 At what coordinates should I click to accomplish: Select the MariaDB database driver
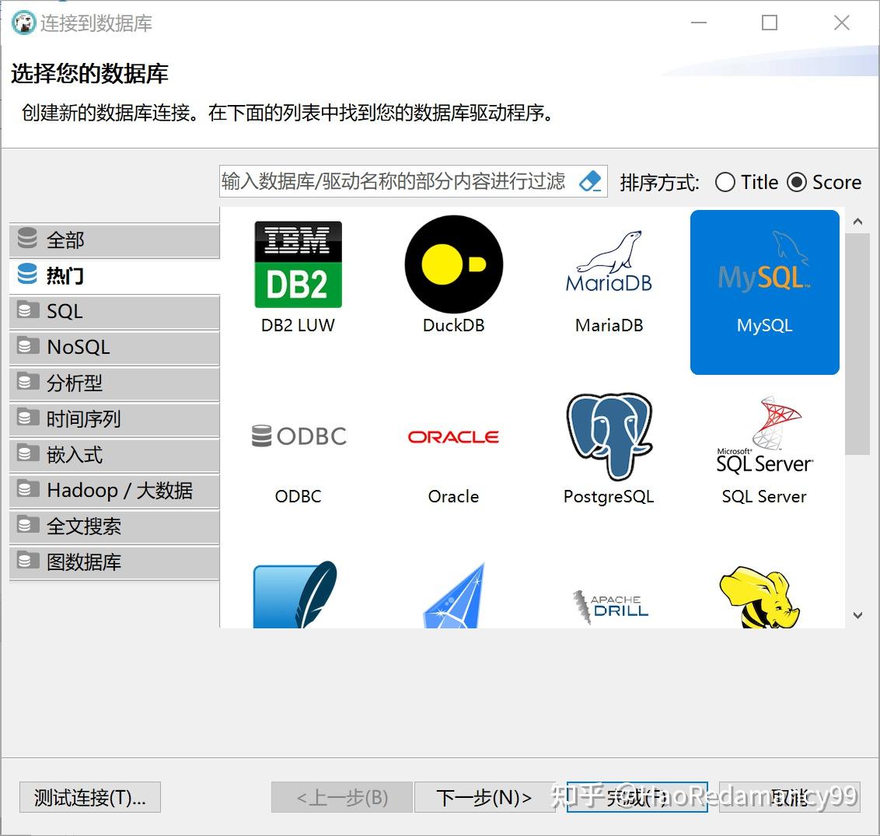608,276
